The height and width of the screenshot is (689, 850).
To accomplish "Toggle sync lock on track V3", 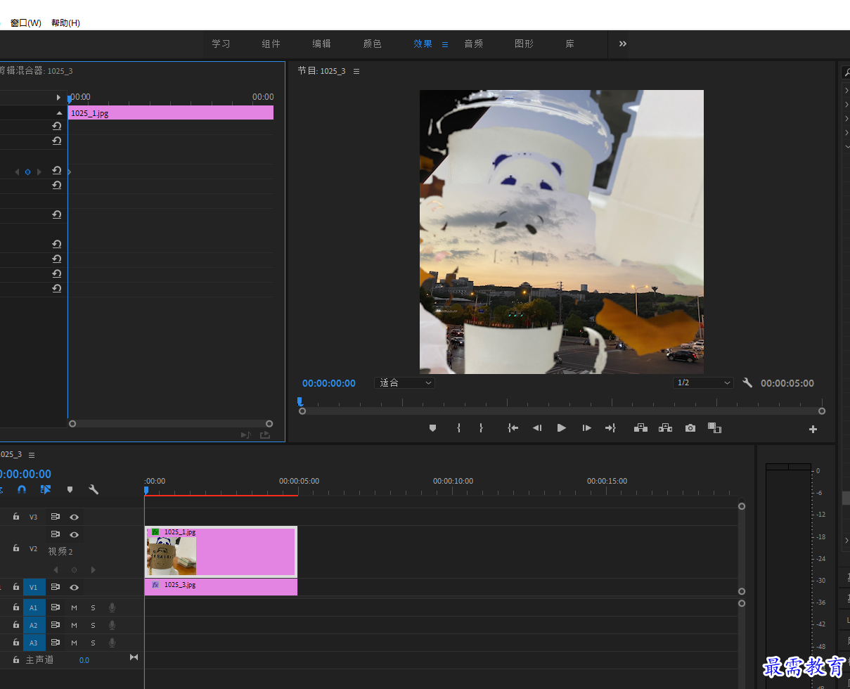I will coord(55,517).
